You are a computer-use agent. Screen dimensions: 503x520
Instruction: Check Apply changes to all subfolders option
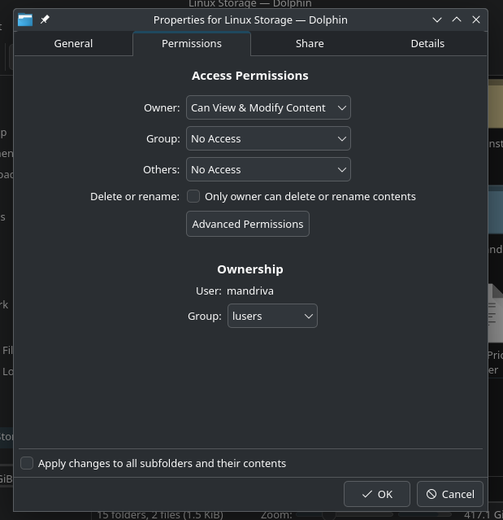point(27,463)
